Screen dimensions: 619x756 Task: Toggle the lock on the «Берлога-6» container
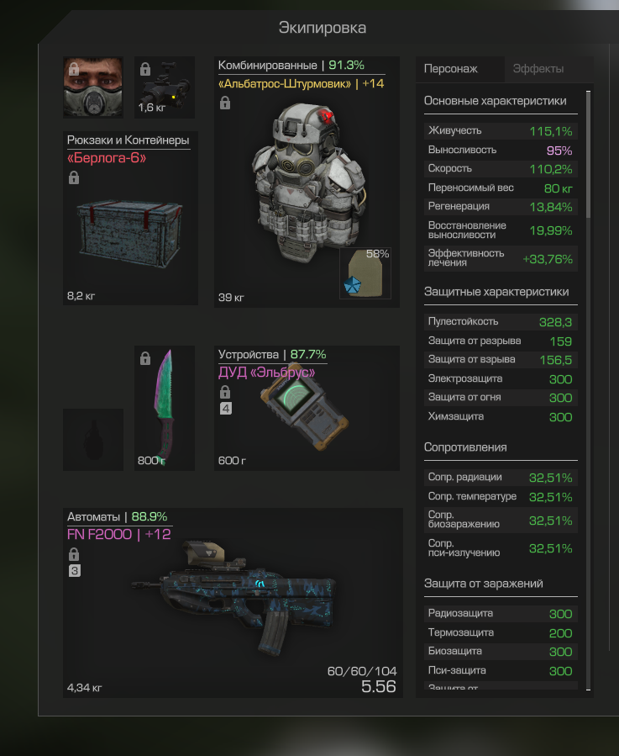point(74,178)
